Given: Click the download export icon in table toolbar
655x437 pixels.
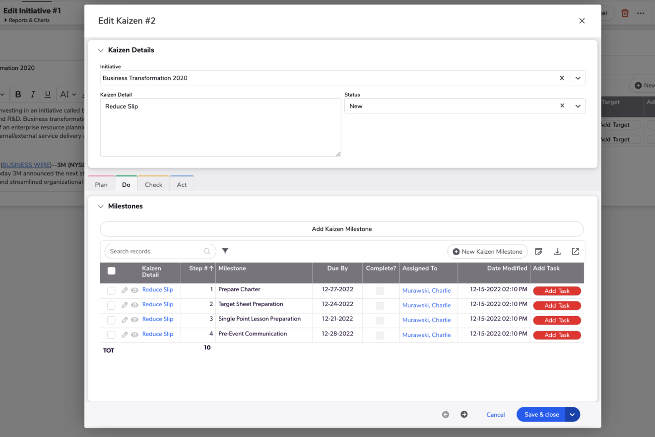Looking at the screenshot, I should click(x=557, y=252).
